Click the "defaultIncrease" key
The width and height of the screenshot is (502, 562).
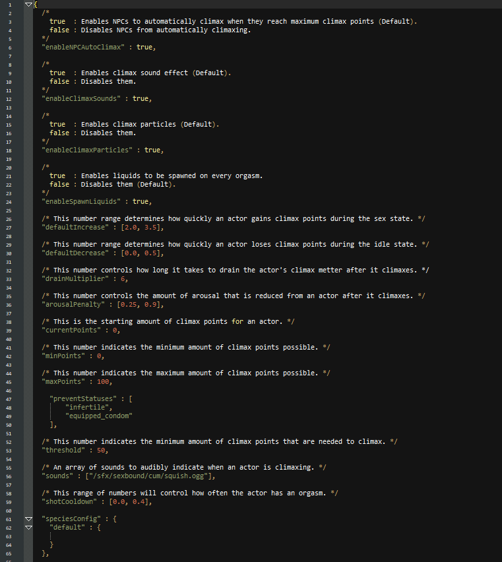(x=75, y=227)
